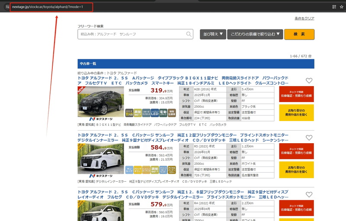This screenshot has height=221, width=346.
Task: Favorite the 579.9万円 Alphard with heart icon
Action: tap(309, 194)
